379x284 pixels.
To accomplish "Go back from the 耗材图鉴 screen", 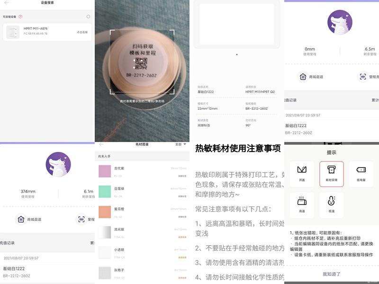I will pos(101,144).
